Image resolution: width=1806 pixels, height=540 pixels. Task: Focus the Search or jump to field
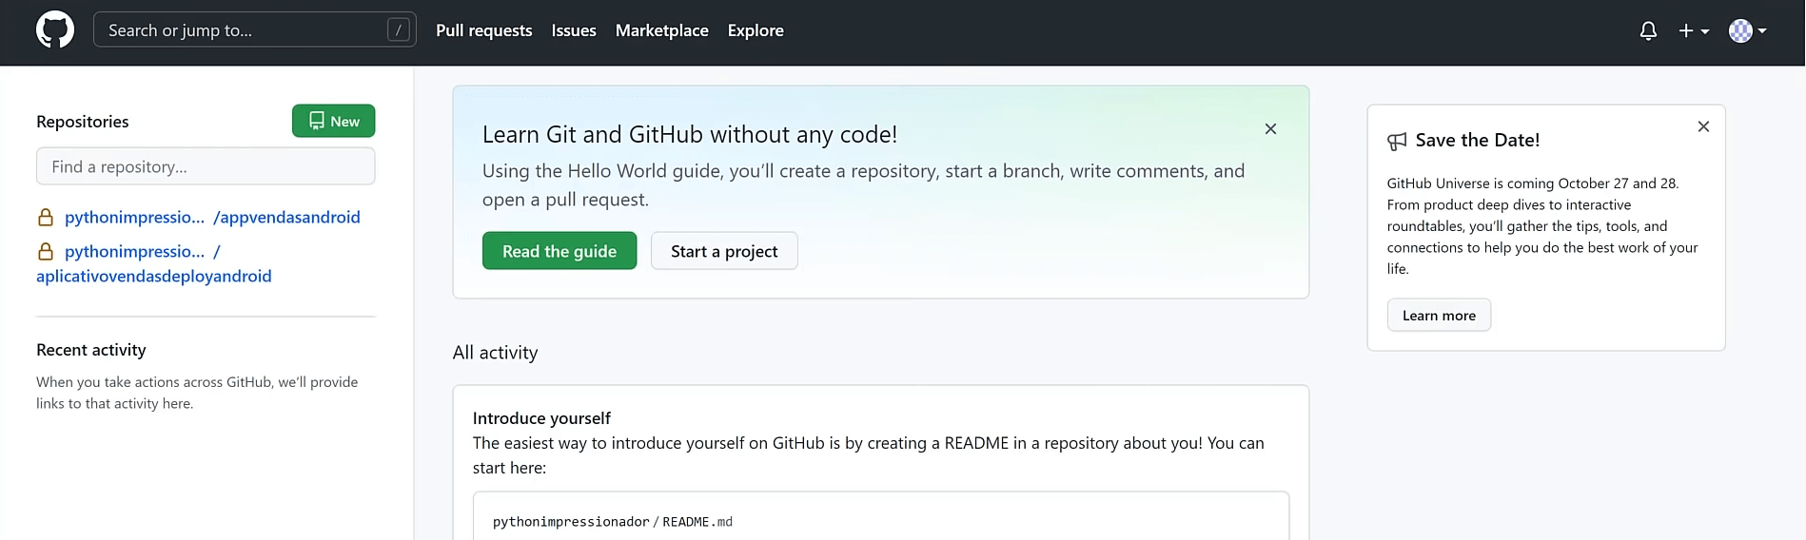pyautogui.click(x=254, y=30)
